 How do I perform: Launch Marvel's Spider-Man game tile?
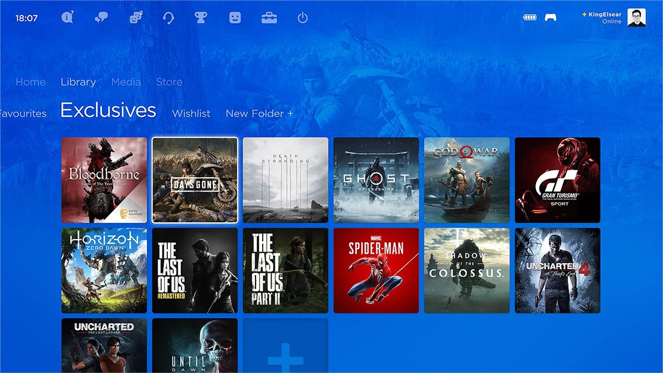[376, 270]
